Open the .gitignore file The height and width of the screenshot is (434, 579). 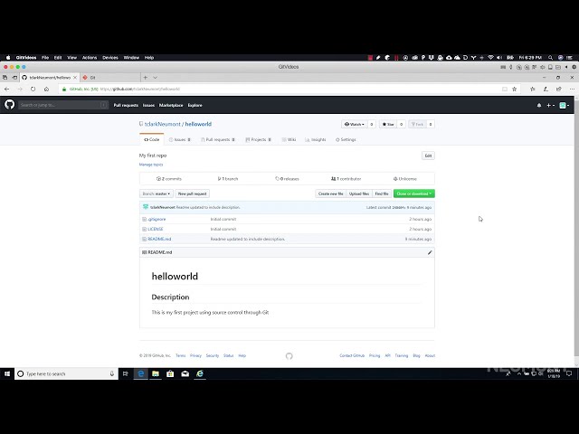pyautogui.click(x=157, y=219)
